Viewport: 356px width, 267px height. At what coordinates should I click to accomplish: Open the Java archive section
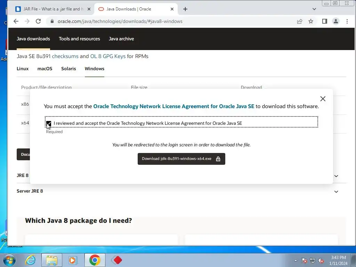tap(121, 39)
